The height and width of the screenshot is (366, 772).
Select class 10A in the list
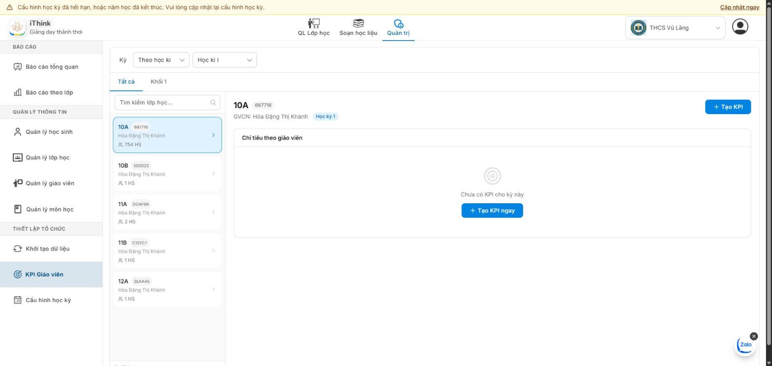(x=167, y=135)
